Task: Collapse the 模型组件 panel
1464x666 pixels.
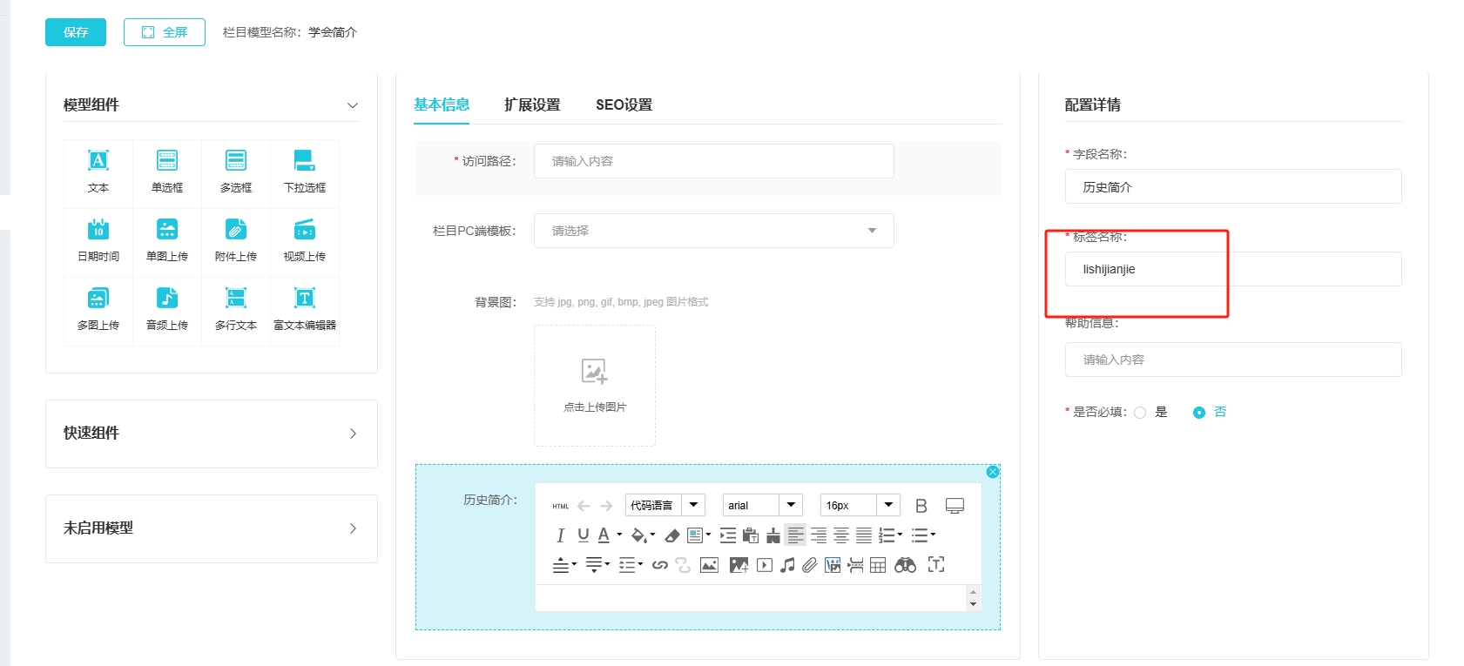Action: (353, 105)
